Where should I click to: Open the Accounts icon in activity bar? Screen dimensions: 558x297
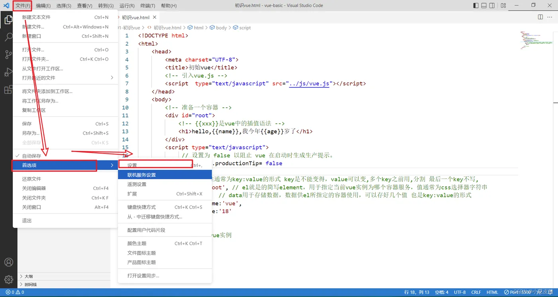pyautogui.click(x=8, y=262)
